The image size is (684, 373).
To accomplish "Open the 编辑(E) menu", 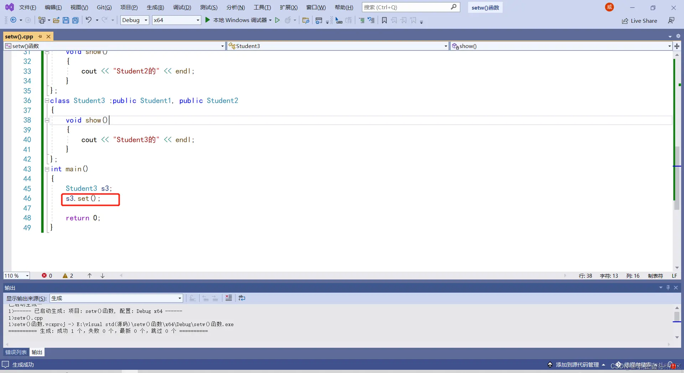I will [53, 7].
